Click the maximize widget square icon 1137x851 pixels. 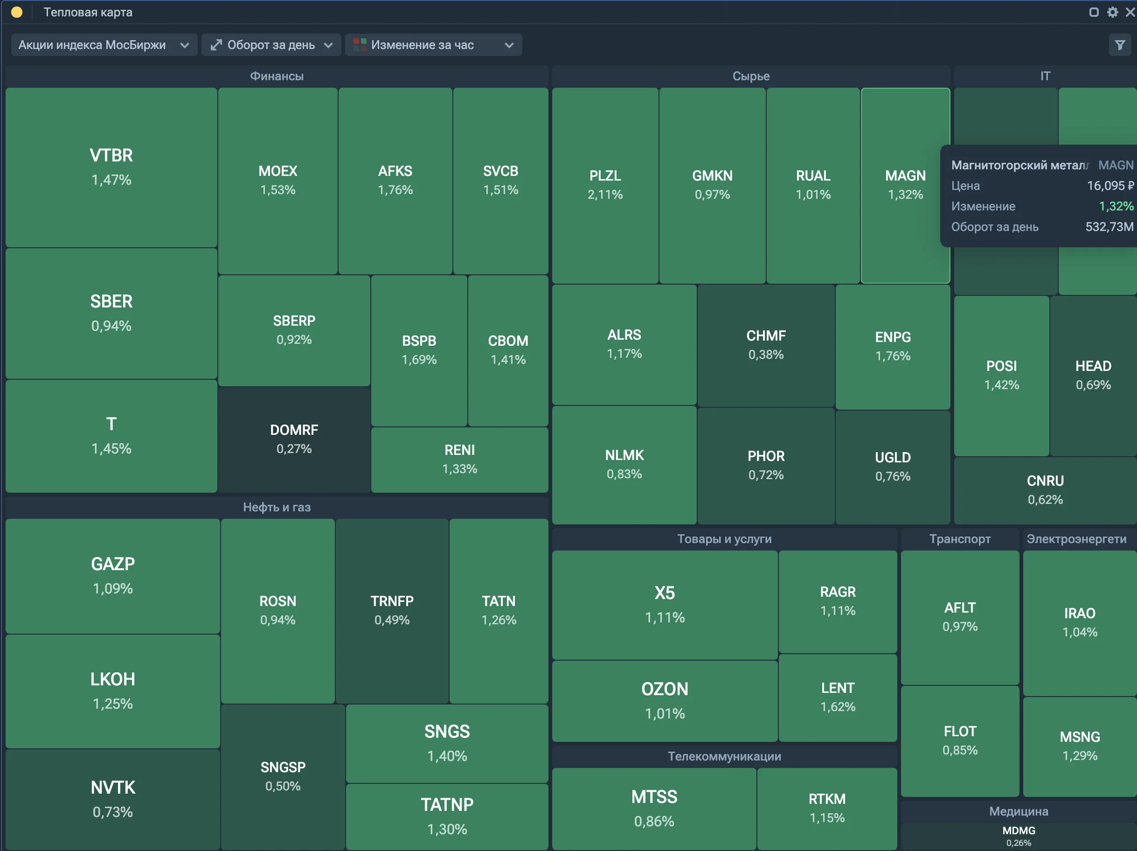[1094, 12]
